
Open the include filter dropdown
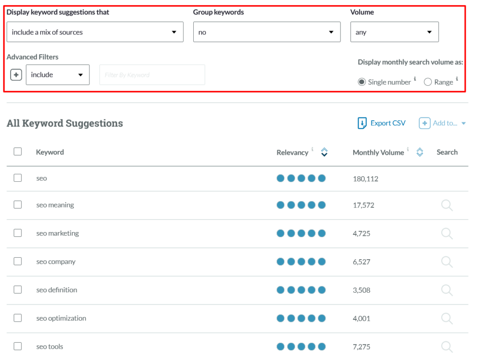click(58, 75)
